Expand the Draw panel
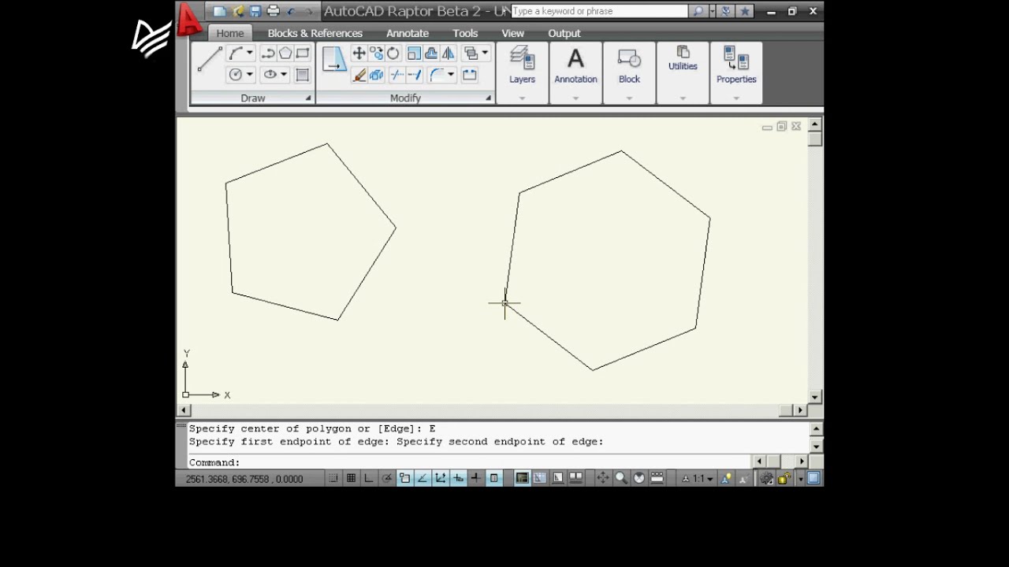This screenshot has height=567, width=1009. [x=308, y=98]
